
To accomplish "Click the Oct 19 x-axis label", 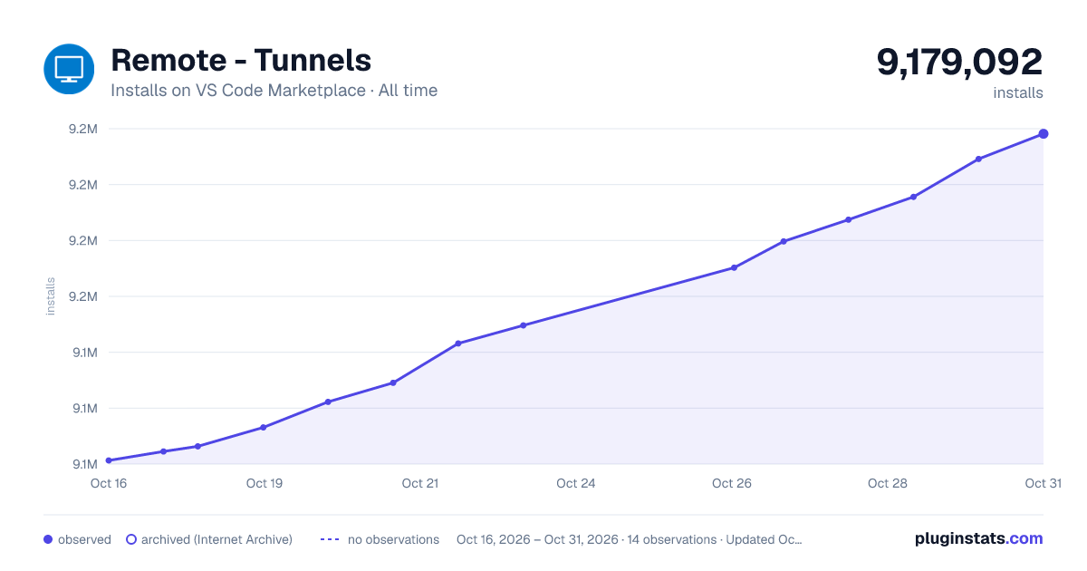I will (x=265, y=483).
